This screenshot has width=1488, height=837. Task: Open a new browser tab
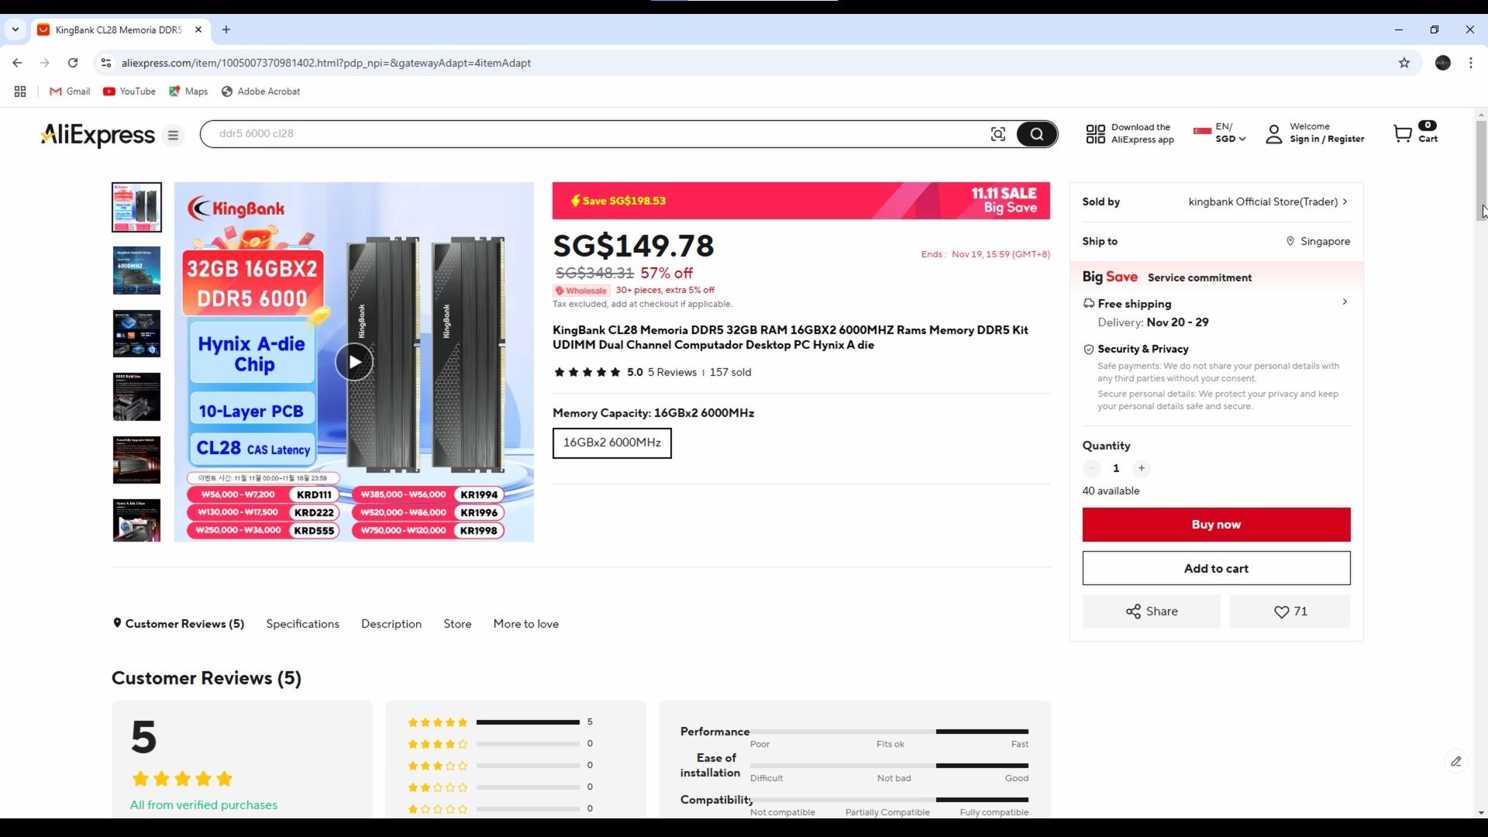[226, 29]
